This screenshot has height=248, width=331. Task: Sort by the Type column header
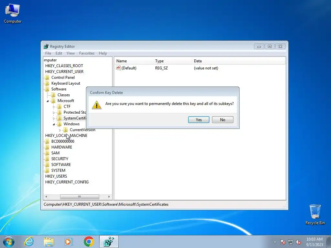[173, 61]
